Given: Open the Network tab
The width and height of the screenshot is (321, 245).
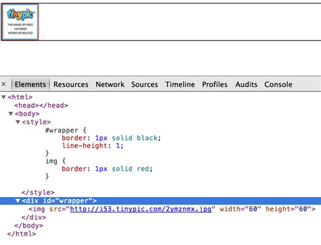Looking at the screenshot, I should (x=110, y=84).
